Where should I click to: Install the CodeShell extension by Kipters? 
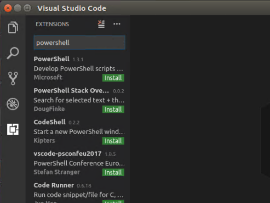pyautogui.click(x=113, y=141)
